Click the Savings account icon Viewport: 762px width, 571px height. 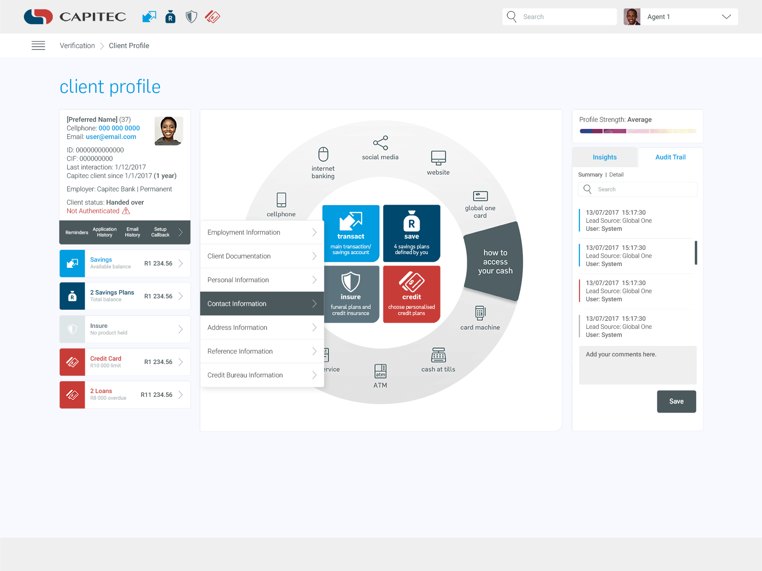pos(72,264)
